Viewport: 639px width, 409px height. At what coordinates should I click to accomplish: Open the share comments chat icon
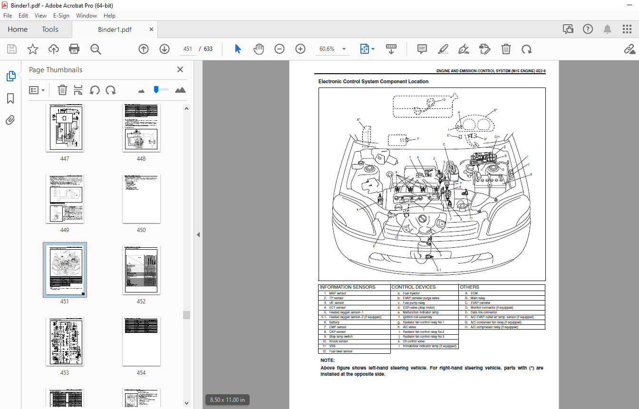(568, 29)
